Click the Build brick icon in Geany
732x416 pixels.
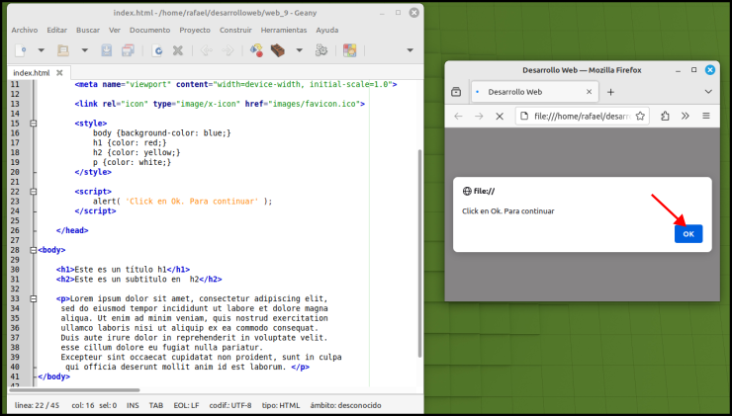click(278, 50)
